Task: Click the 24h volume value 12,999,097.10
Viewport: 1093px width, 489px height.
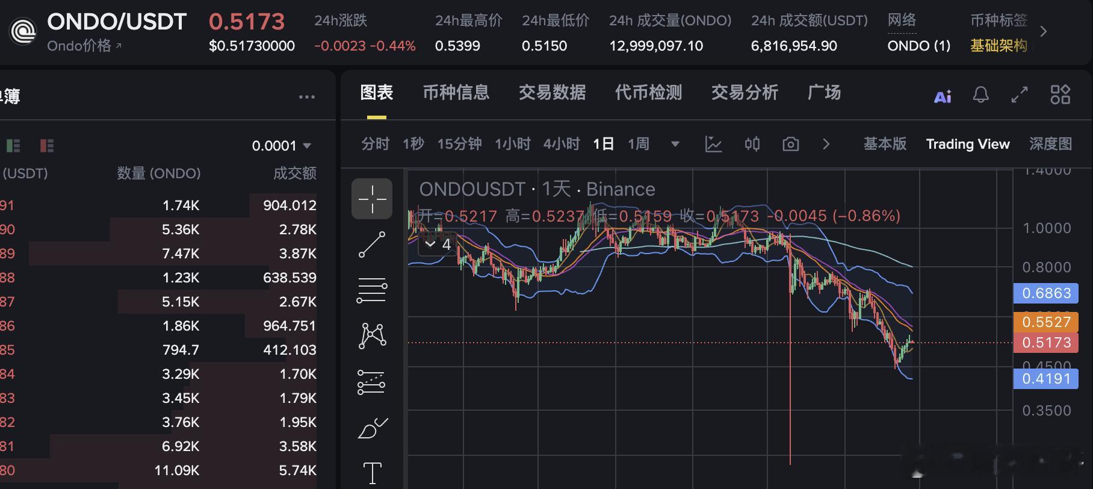Action: coord(656,46)
